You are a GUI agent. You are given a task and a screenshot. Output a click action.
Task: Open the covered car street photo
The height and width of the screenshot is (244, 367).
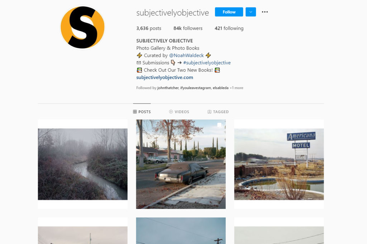click(x=181, y=164)
